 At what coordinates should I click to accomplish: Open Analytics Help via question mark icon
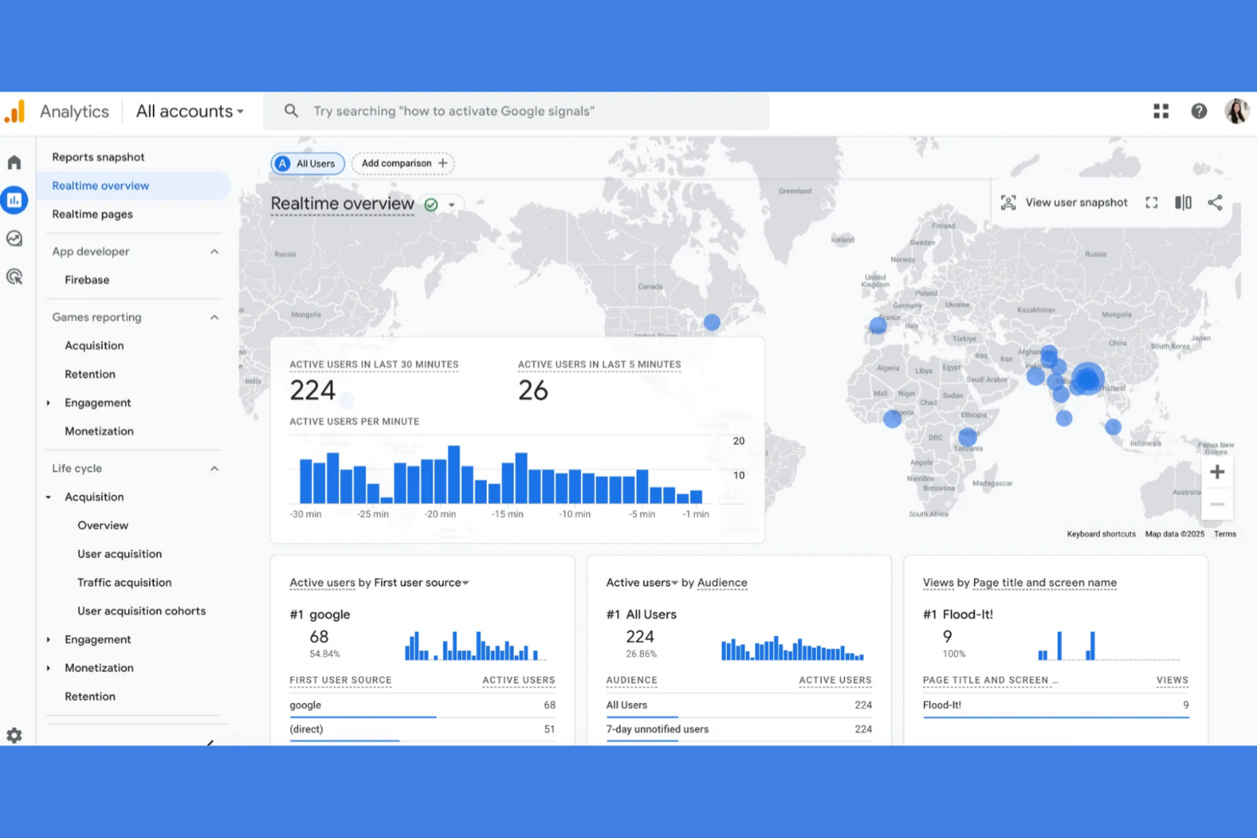click(1198, 110)
